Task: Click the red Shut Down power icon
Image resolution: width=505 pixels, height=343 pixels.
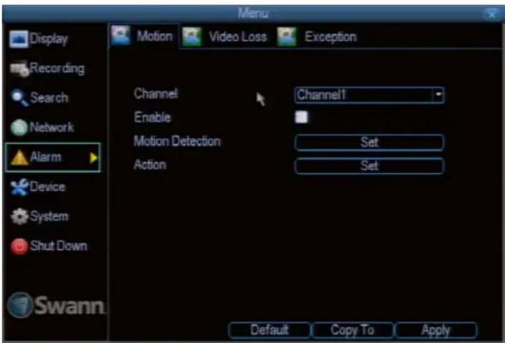Action: pos(19,247)
